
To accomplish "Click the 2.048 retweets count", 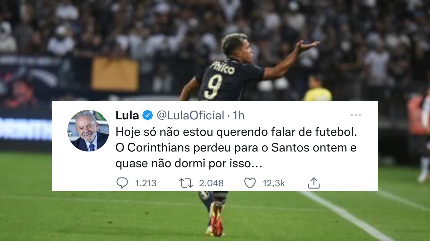I will tap(211, 183).
